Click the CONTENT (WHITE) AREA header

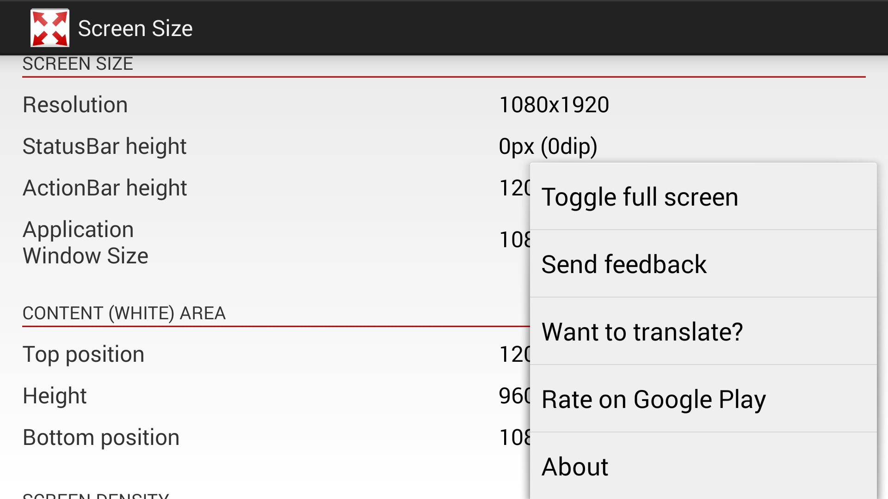[124, 313]
